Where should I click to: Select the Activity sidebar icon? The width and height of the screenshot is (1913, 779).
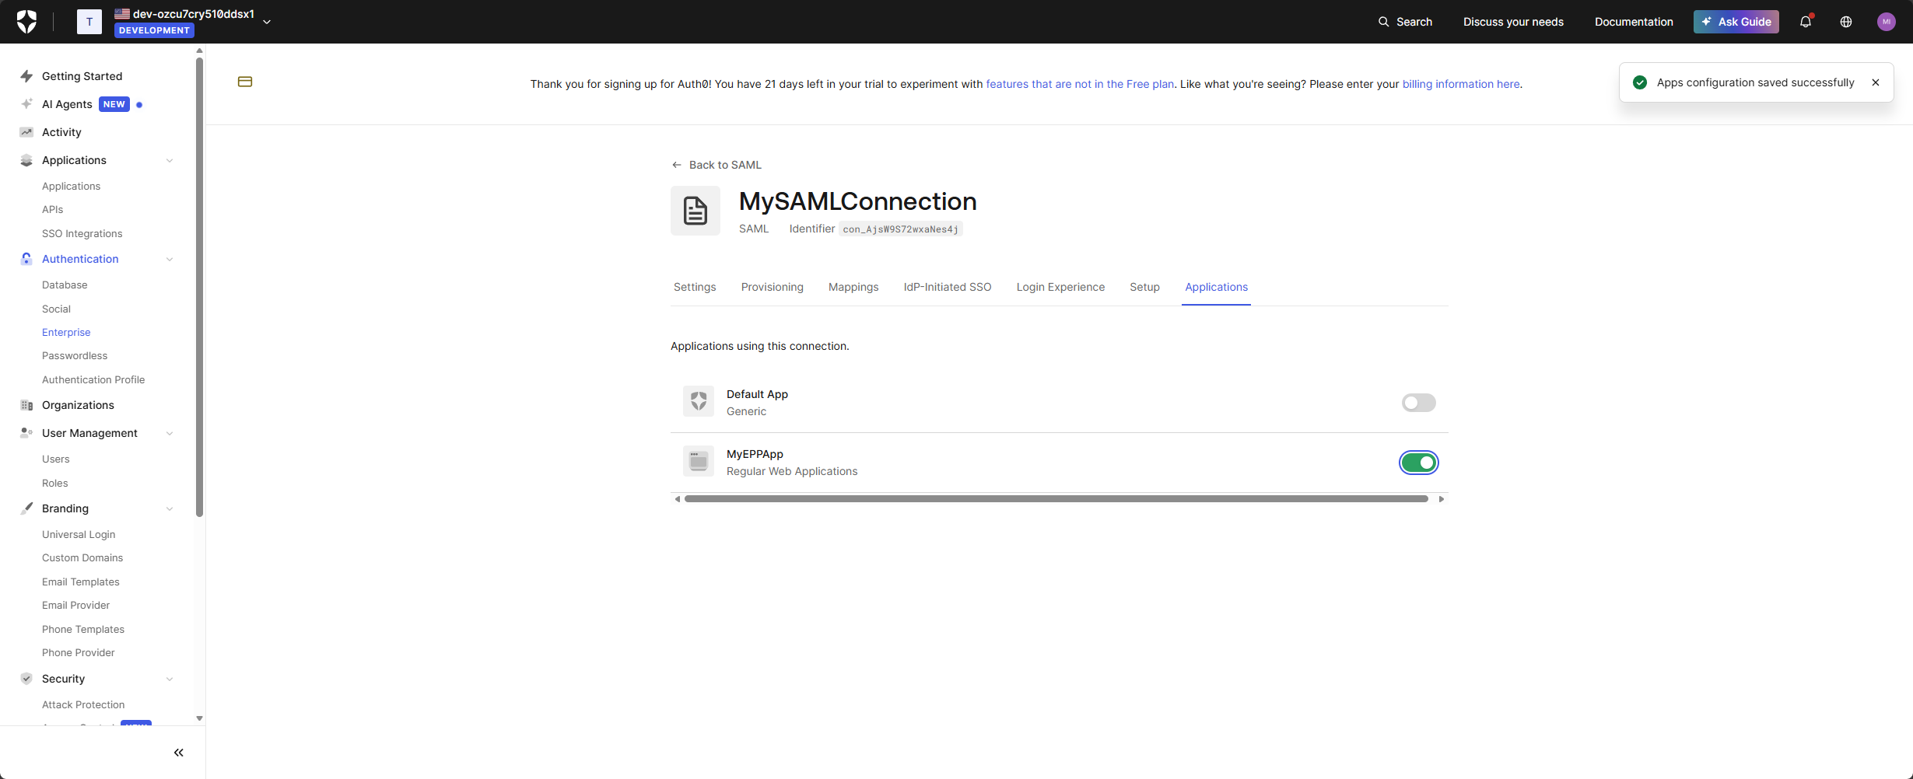[x=26, y=132]
